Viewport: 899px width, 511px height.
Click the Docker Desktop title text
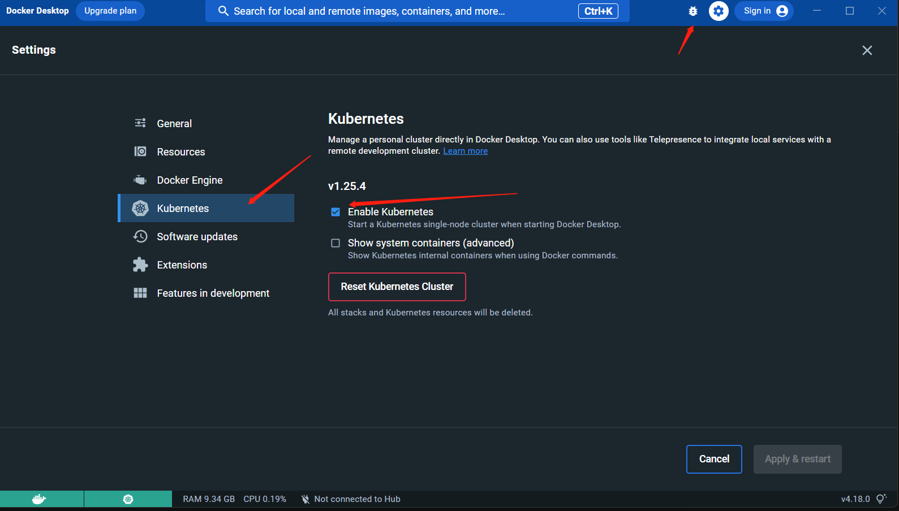pyautogui.click(x=37, y=11)
